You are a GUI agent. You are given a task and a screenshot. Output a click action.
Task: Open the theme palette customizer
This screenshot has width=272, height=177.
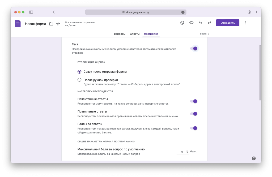click(182, 23)
